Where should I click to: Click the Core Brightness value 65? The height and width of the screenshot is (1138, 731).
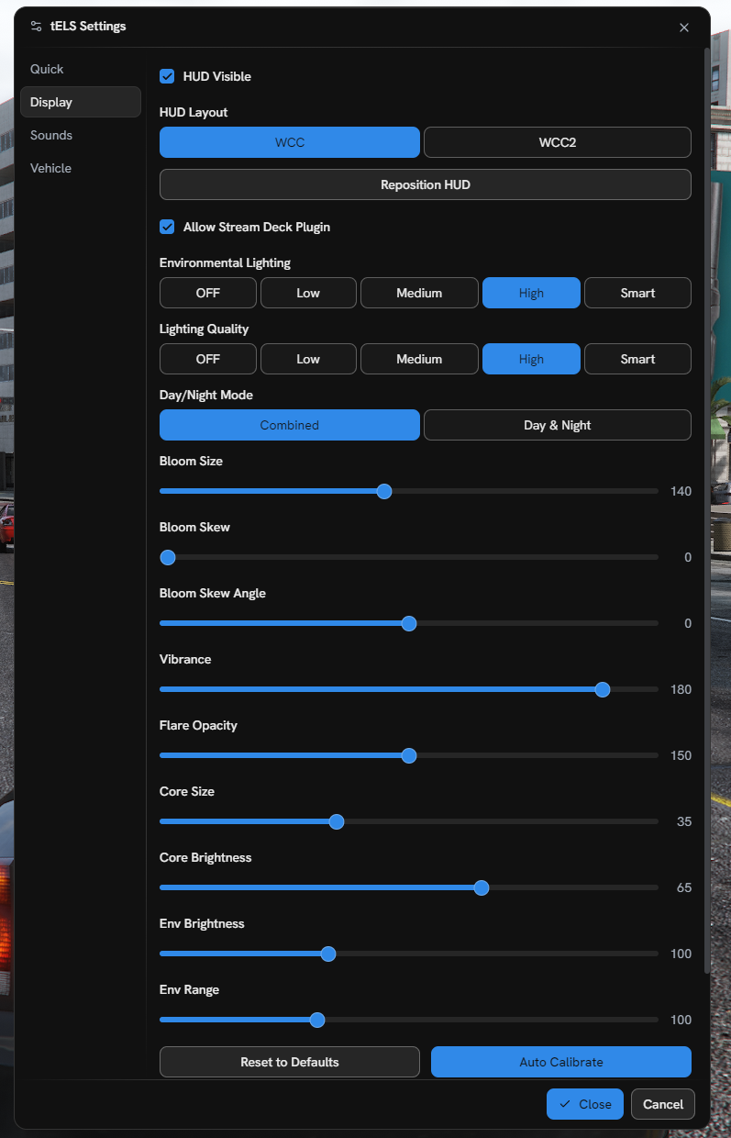tap(684, 887)
